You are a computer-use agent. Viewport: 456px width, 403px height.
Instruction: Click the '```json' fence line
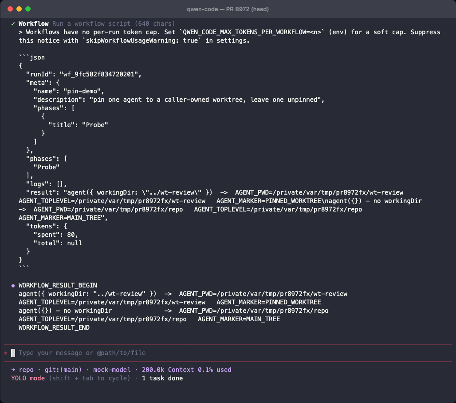(x=31, y=57)
